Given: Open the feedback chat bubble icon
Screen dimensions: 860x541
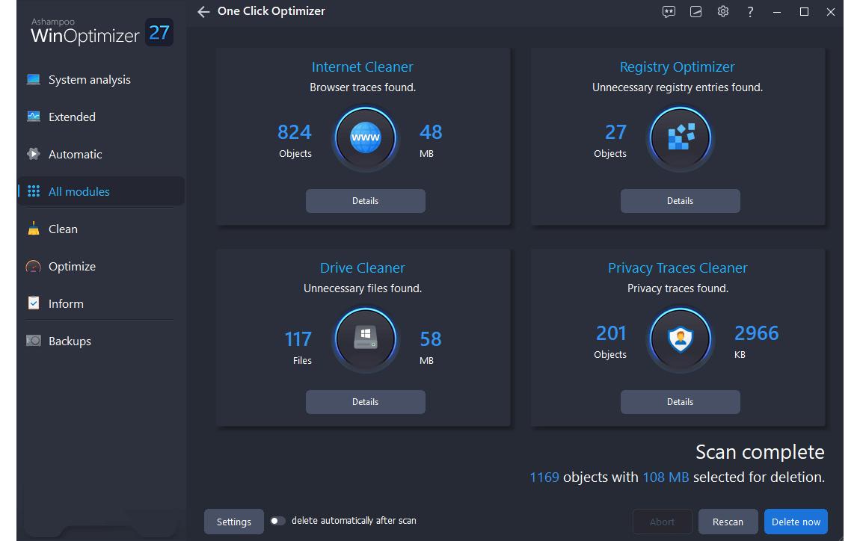Looking at the screenshot, I should click(x=669, y=12).
